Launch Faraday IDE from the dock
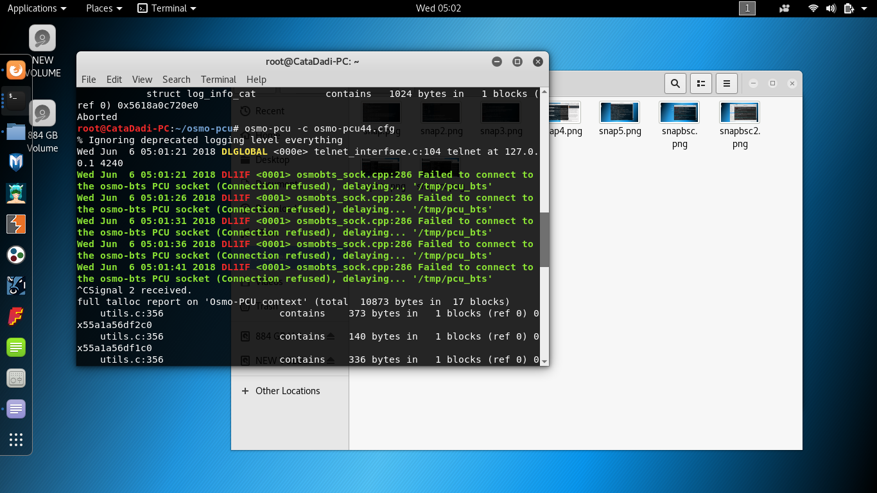This screenshot has width=877, height=493. click(x=16, y=316)
